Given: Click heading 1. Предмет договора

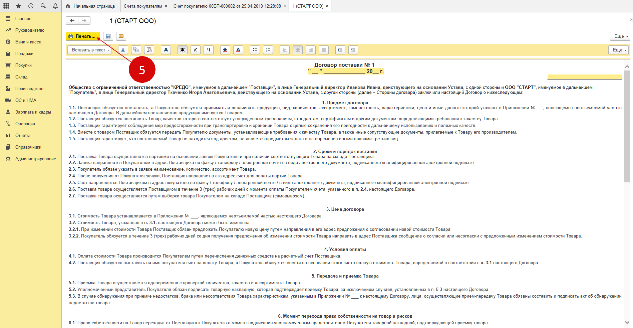Looking at the screenshot, I should (x=345, y=103).
